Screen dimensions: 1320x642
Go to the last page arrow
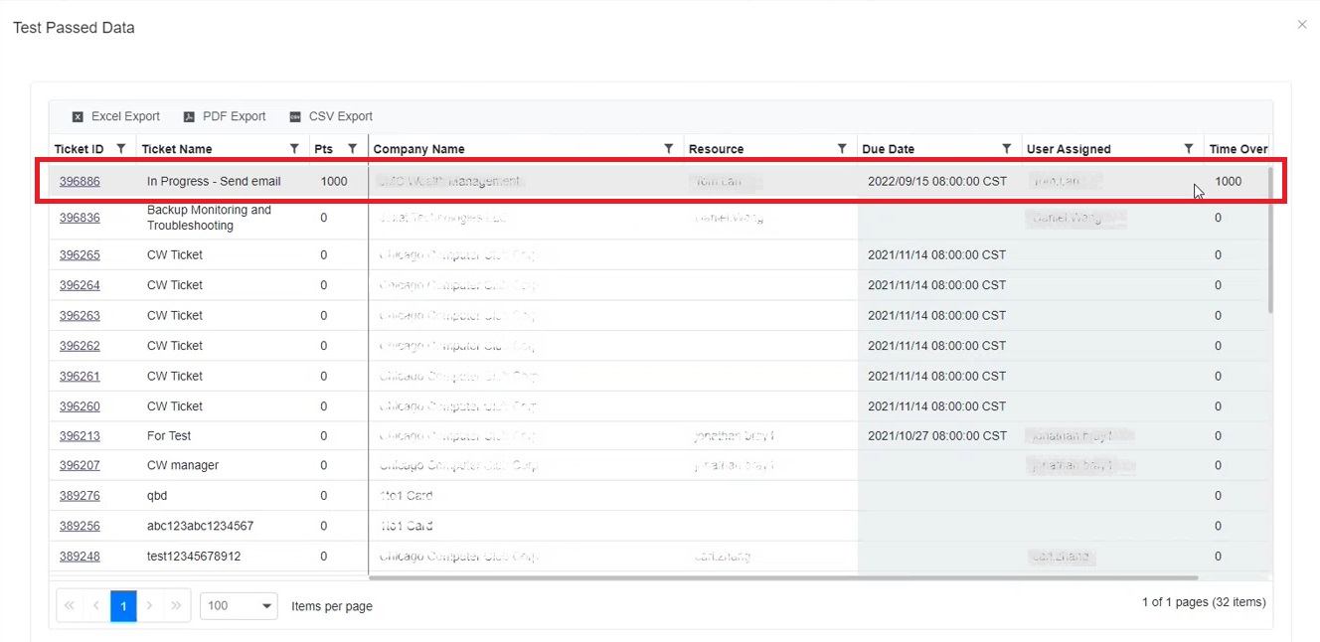pyautogui.click(x=176, y=606)
